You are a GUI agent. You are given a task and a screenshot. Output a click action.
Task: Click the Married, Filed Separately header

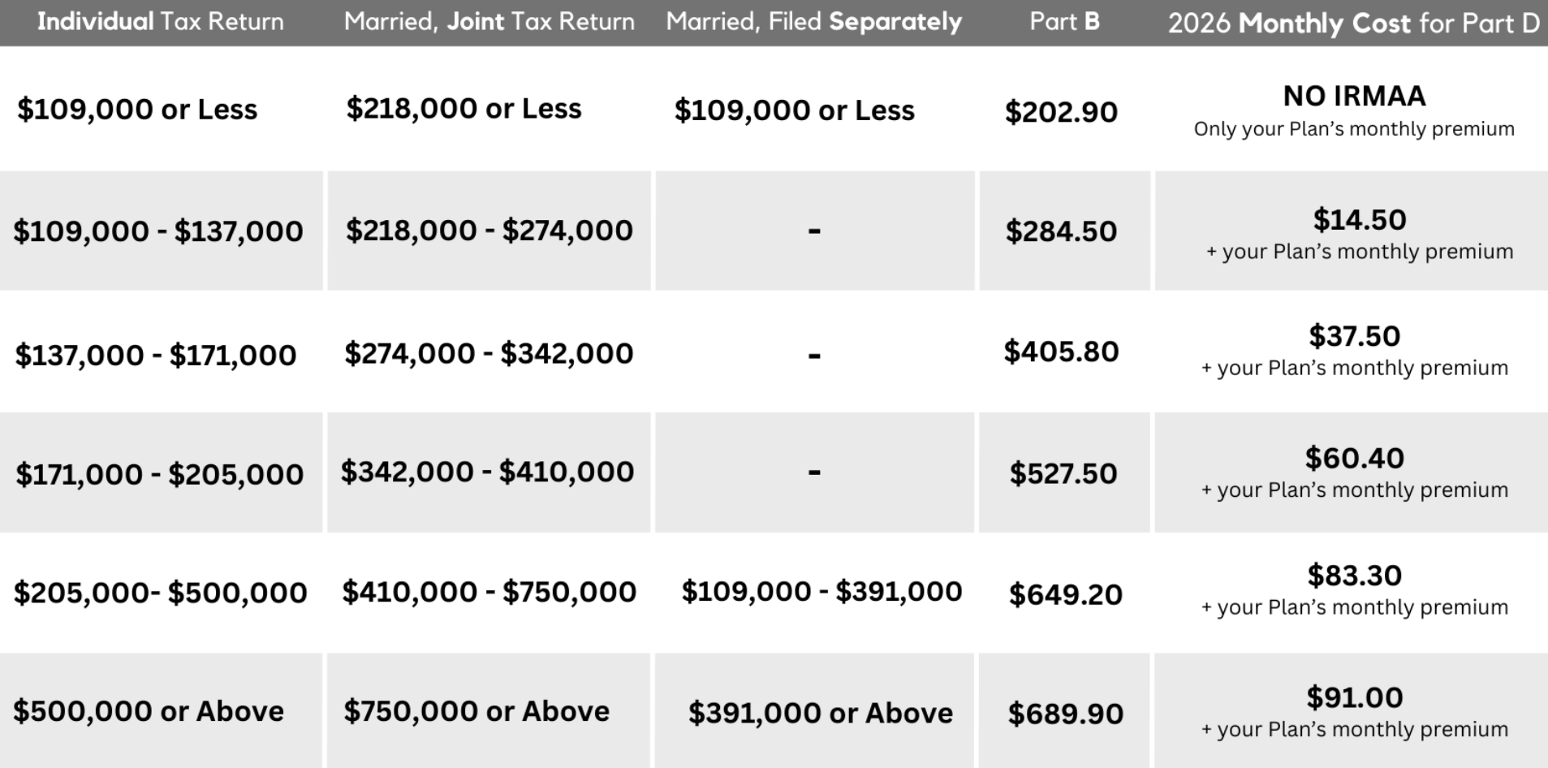click(x=813, y=21)
